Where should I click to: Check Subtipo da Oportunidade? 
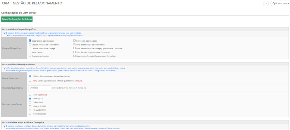click(x=74, y=41)
